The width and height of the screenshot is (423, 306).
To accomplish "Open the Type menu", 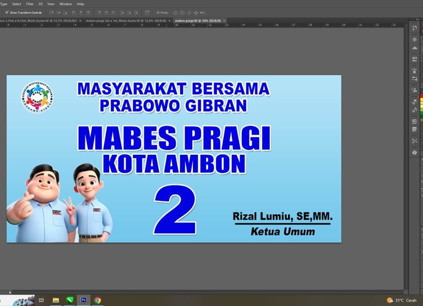I will (x=3, y=4).
